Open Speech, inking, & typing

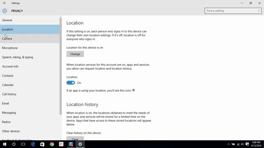[x=30, y=57]
